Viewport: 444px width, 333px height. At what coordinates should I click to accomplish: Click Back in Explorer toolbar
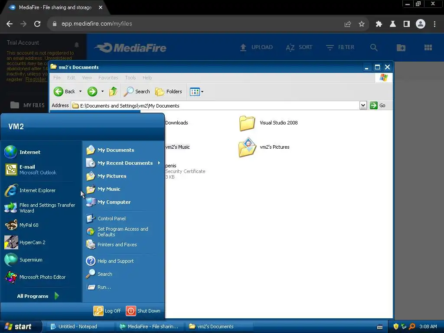pos(64,91)
